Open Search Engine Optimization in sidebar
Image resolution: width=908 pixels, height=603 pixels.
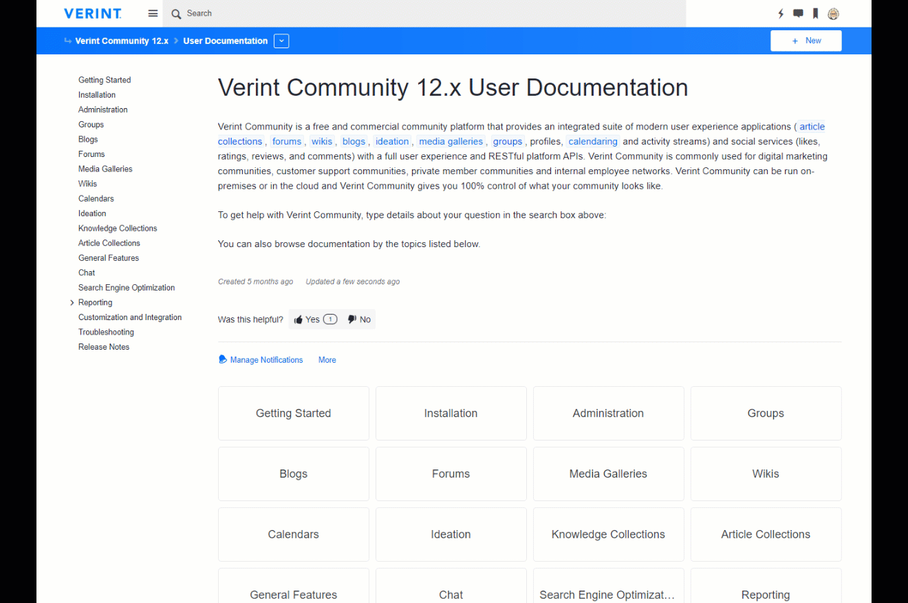coord(127,288)
